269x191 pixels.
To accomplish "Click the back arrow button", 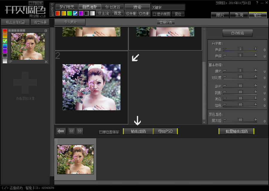I will tap(61, 131).
